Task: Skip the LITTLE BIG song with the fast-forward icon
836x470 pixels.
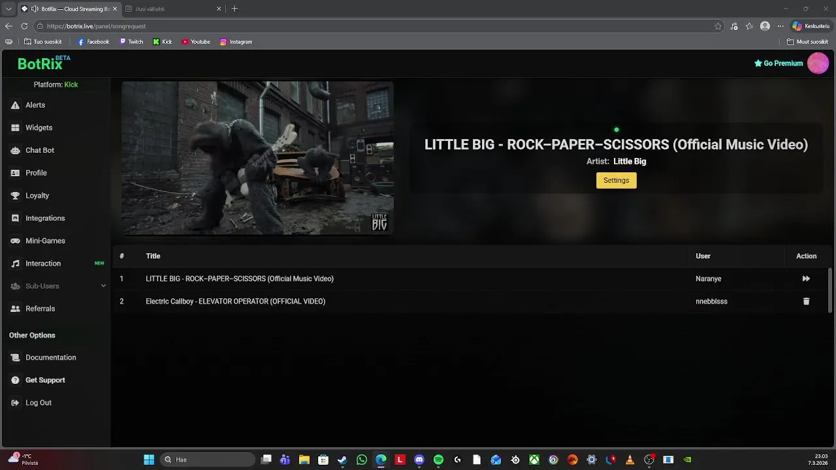Action: click(806, 279)
